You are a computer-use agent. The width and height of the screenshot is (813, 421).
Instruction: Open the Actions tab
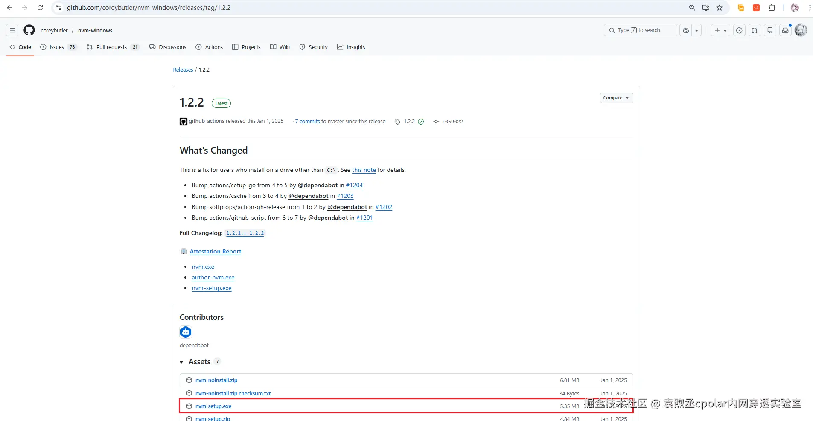(x=209, y=47)
